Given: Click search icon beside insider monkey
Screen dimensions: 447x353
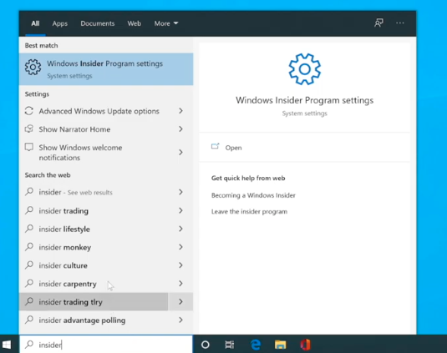Looking at the screenshot, I should (x=29, y=247).
